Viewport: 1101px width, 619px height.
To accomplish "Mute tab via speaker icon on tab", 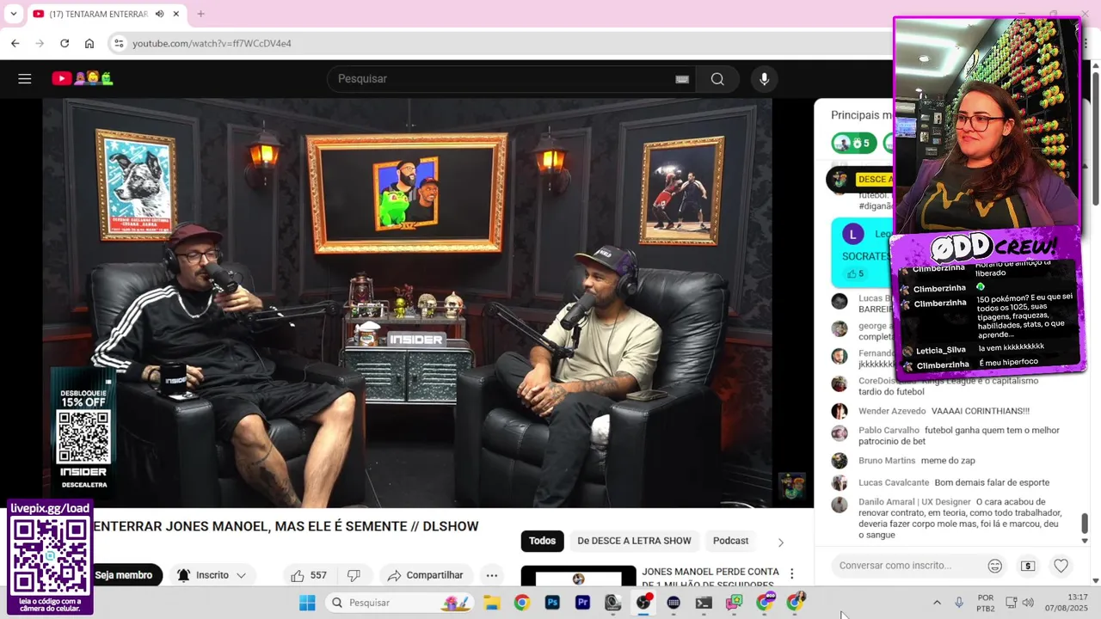I will [x=160, y=14].
